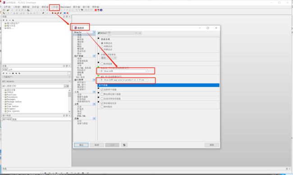The height and width of the screenshot is (175, 293).
Task: Click the icon button beside the disabled Apply button
Action: [124, 145]
